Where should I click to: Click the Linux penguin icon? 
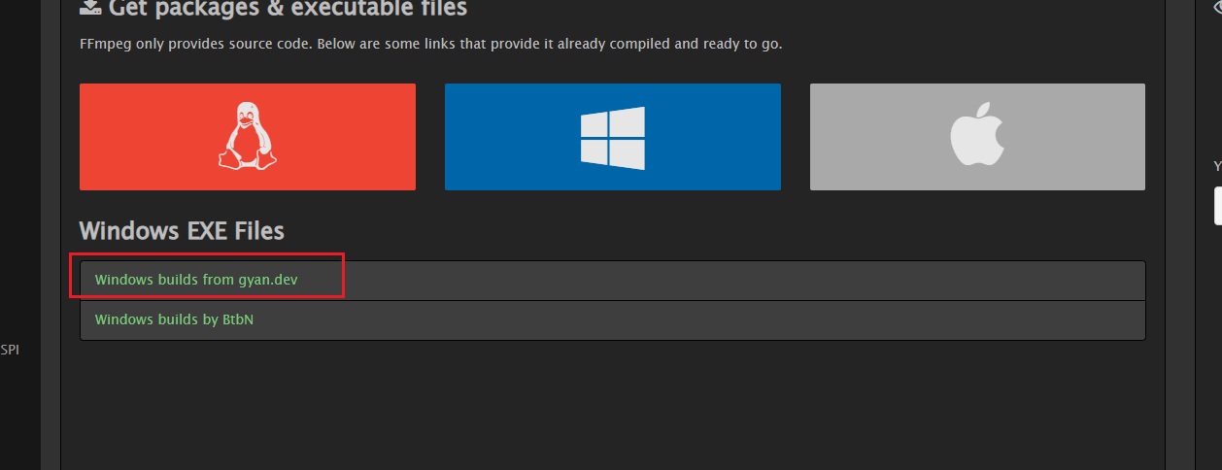click(247, 137)
